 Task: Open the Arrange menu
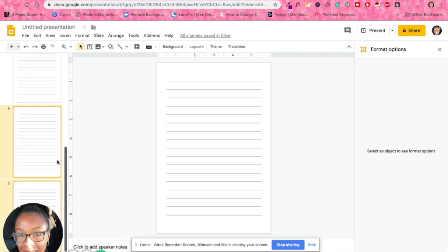[116, 35]
